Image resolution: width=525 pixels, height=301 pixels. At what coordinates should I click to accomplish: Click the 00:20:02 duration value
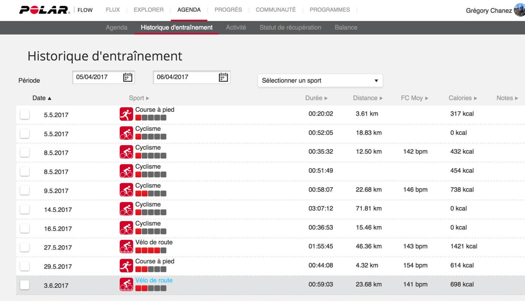321,114
